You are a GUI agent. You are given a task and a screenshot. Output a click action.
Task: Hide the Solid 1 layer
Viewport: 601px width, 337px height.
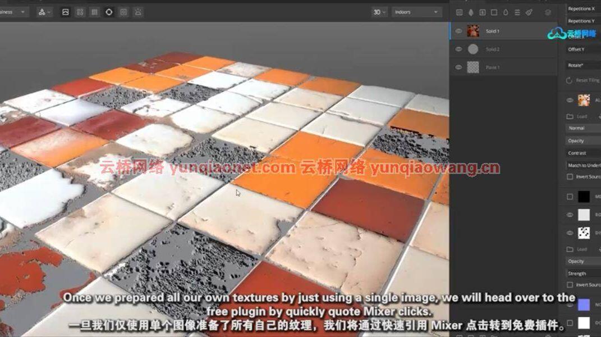[458, 31]
